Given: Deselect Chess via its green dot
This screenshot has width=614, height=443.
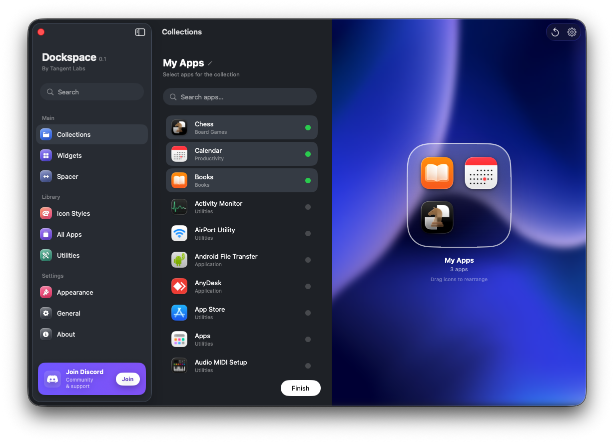Looking at the screenshot, I should [x=308, y=128].
